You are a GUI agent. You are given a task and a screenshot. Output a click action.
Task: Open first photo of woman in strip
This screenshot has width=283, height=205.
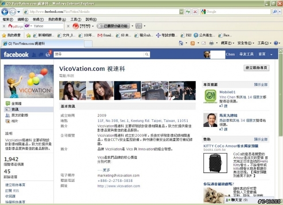73,91
